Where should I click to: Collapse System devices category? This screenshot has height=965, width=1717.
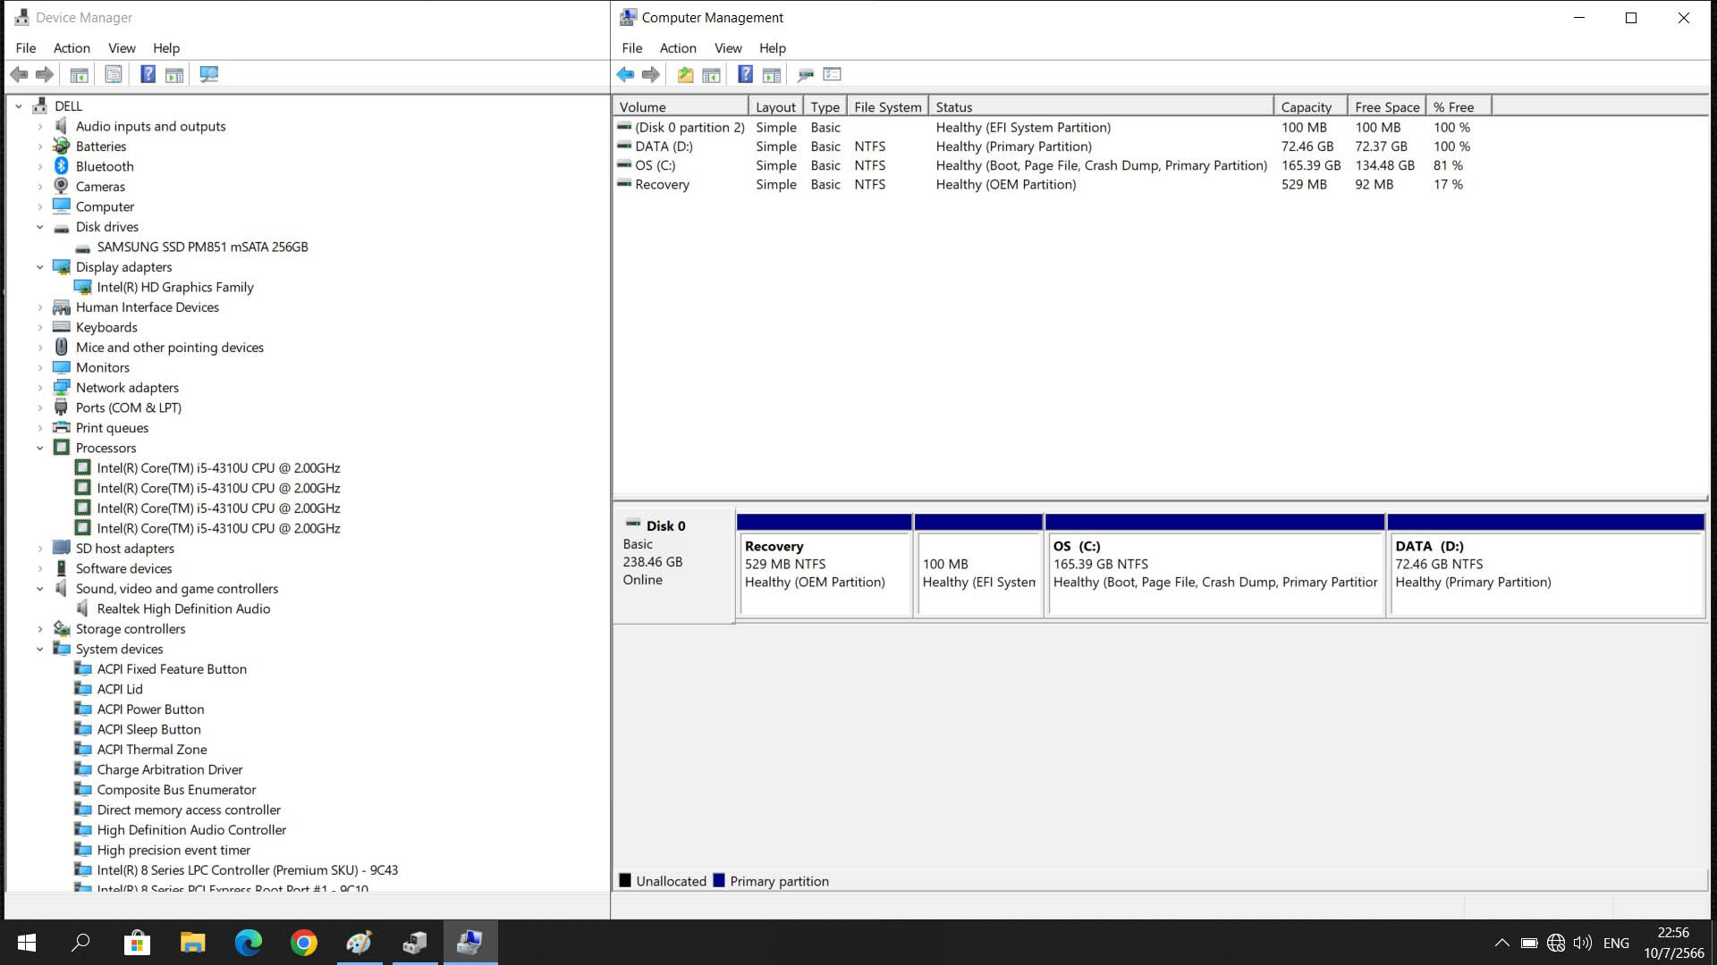[40, 649]
